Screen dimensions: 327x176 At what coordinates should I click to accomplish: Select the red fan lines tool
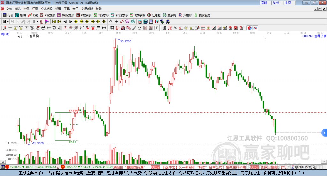pyautogui.click(x=118, y=28)
